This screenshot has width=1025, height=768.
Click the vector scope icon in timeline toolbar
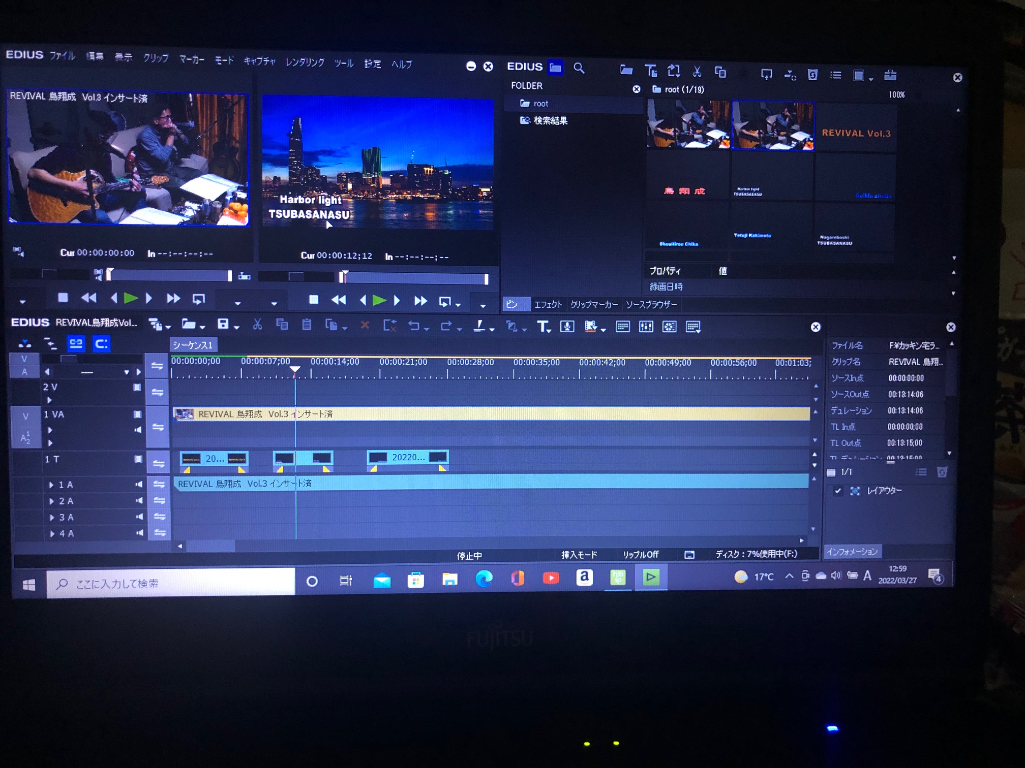click(670, 327)
